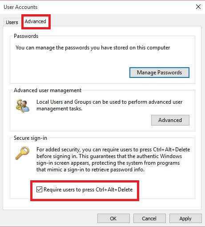
Task: Open Advanced user management via Advanced button
Action: 170,120
